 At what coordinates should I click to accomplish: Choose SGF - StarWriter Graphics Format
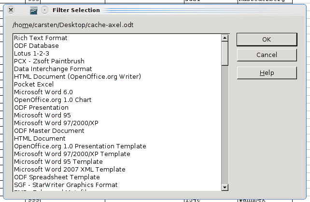click(66, 185)
